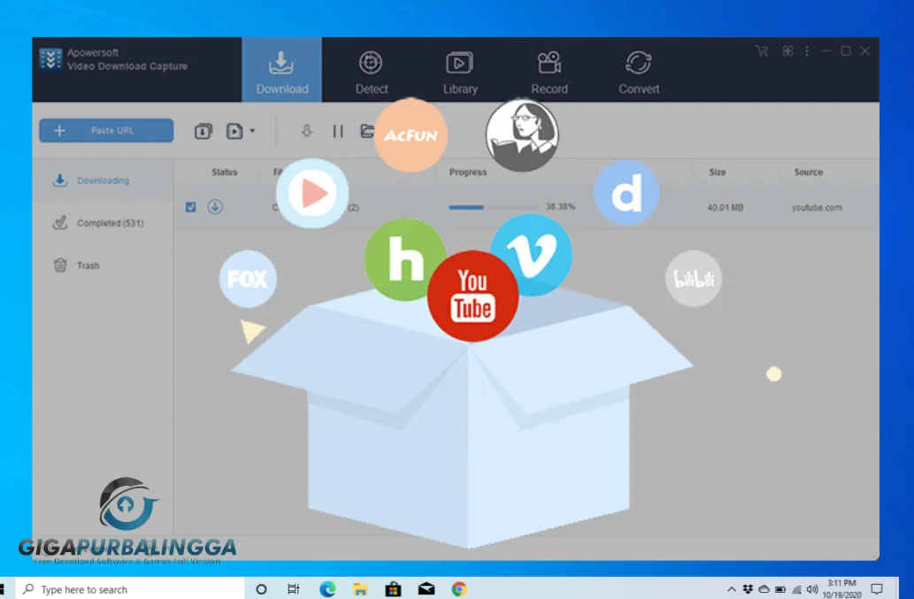Open the notification center icon

[x=877, y=588]
